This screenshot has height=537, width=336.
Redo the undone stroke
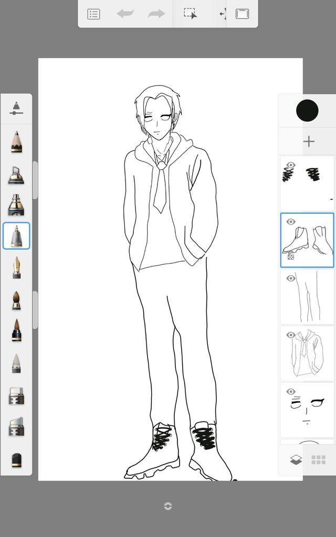[x=156, y=14]
